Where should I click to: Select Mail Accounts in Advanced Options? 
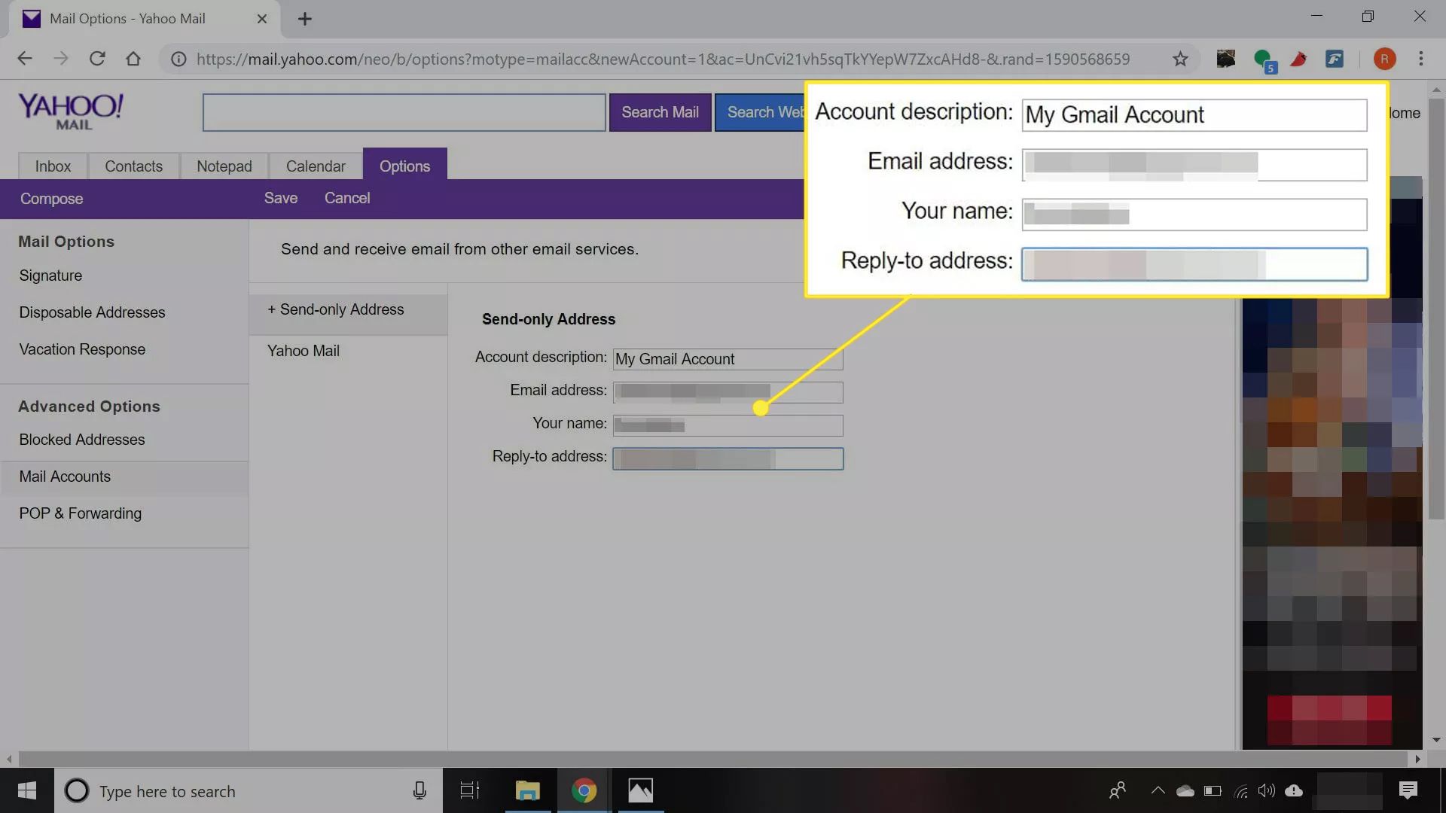tap(124, 477)
